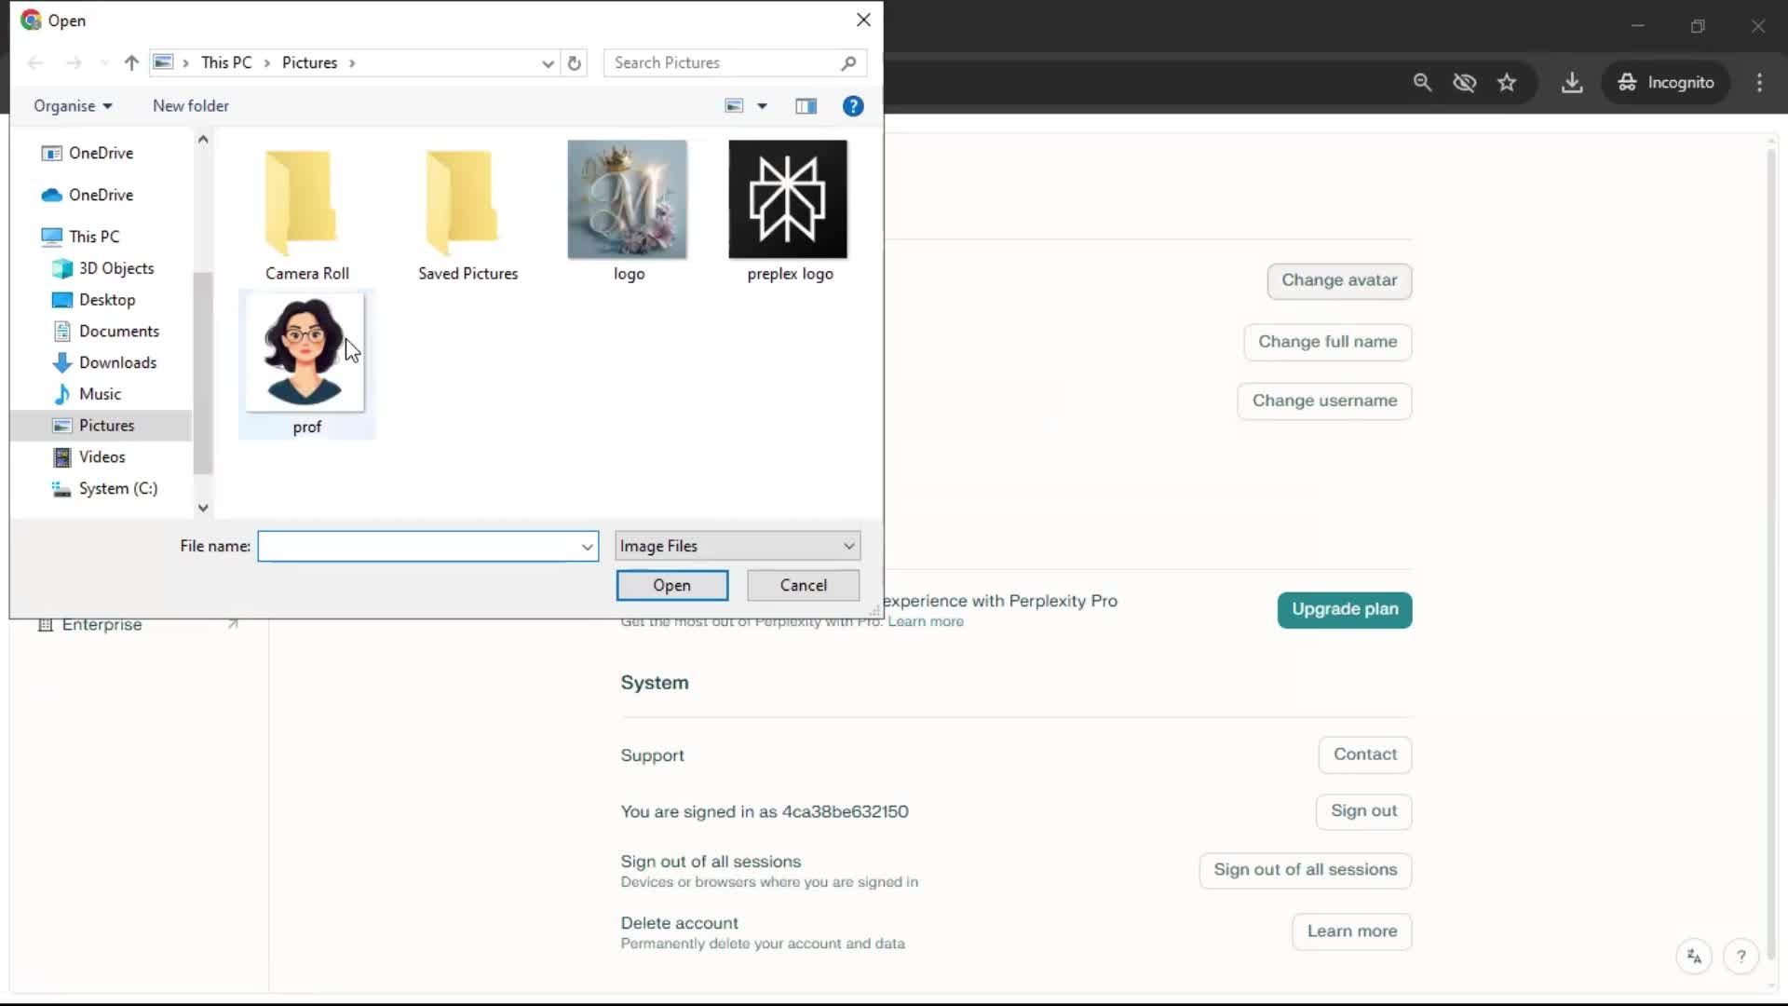Viewport: 1788px width, 1006px height.
Task: Click third-party cookies blocked eye icon
Action: (1464, 83)
